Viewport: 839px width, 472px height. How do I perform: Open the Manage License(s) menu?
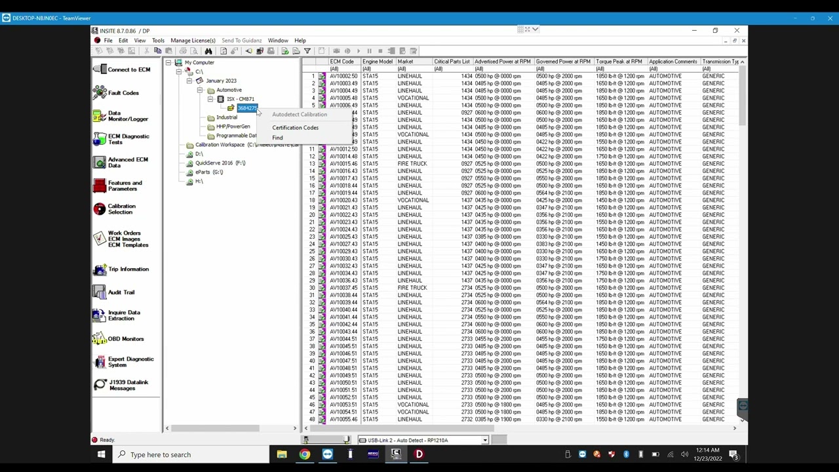193,41
